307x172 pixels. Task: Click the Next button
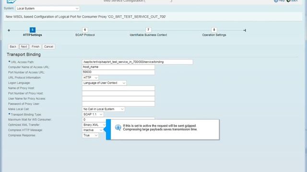pyautogui.click(x=24, y=47)
